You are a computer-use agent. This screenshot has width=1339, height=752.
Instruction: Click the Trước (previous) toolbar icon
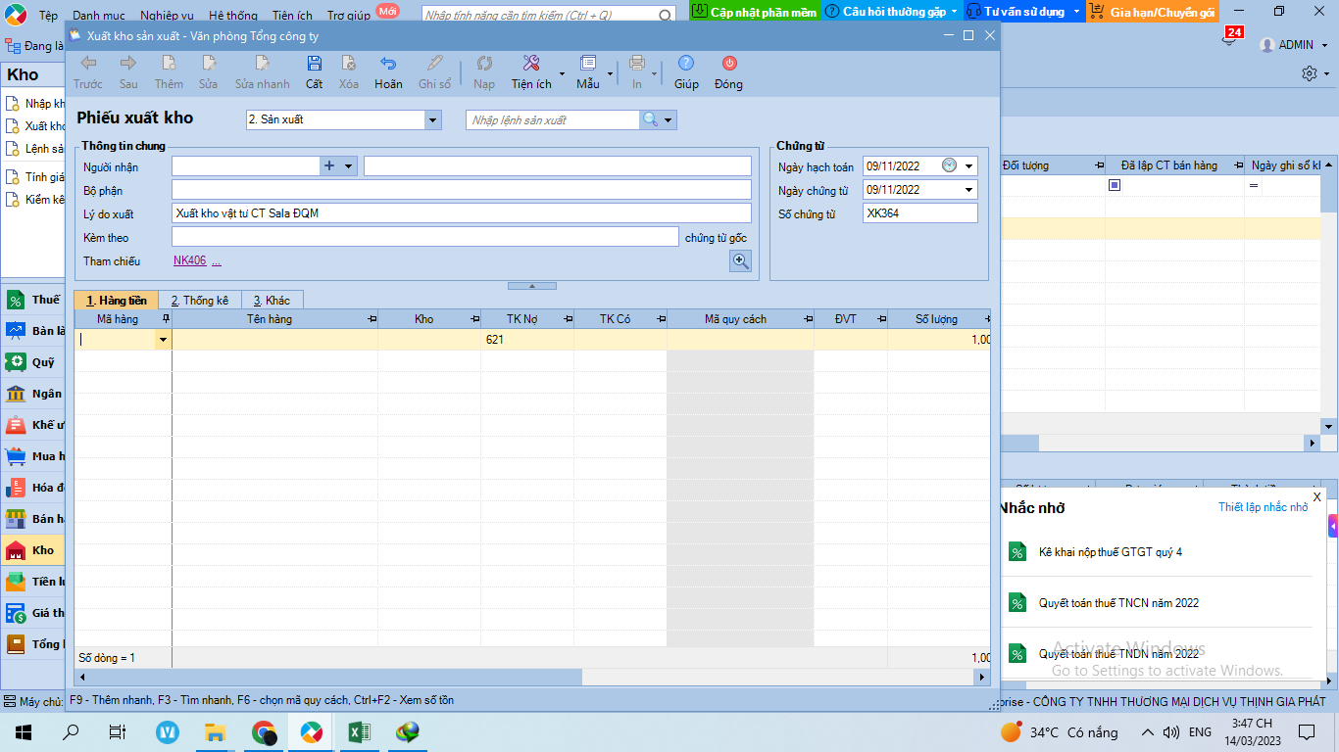tap(88, 64)
